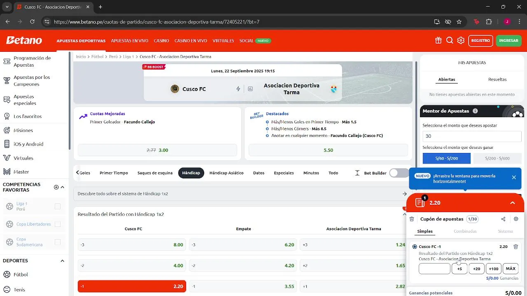Open Hándicap 1x2 system info arrow
The width and height of the screenshot is (527, 296).
tap(405, 194)
